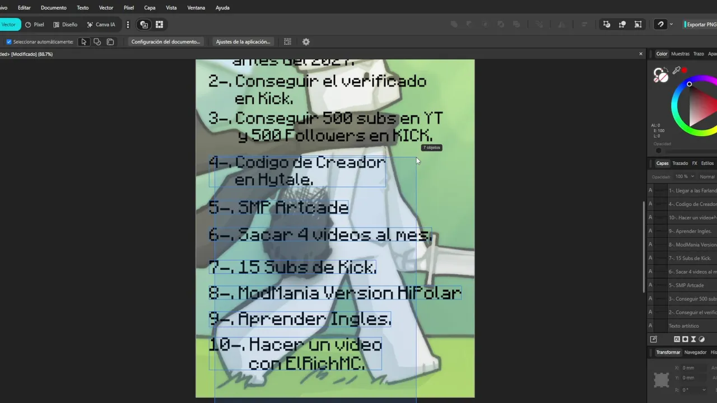This screenshot has width=717, height=403.
Task: Select the '3-. Conseguir 500 subs' layer
Action: [x=682, y=299]
